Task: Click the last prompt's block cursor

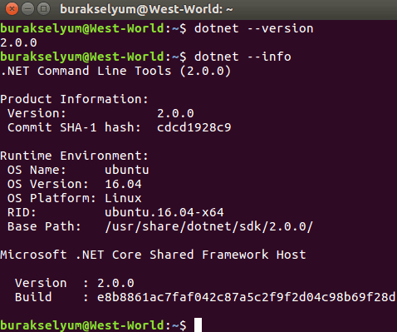Action: 198,325
